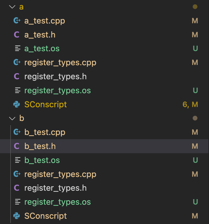Open b_test.cpp file
The height and width of the screenshot is (224, 209).
click(45, 132)
